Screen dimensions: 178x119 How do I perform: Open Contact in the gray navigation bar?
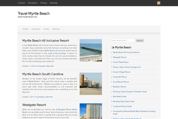26,29
